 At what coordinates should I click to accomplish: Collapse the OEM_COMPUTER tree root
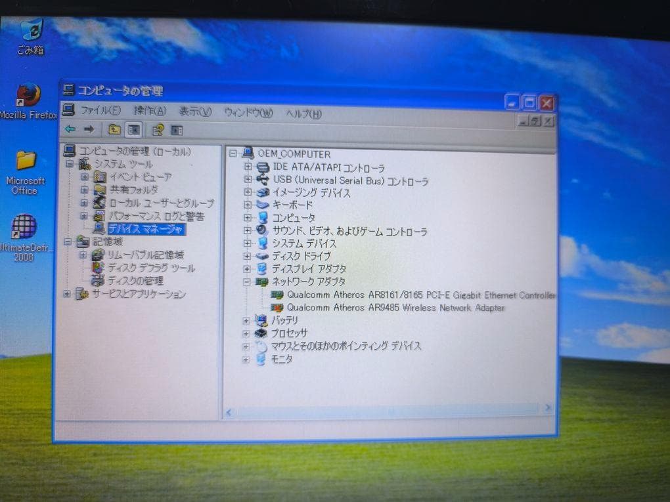pyautogui.click(x=234, y=154)
